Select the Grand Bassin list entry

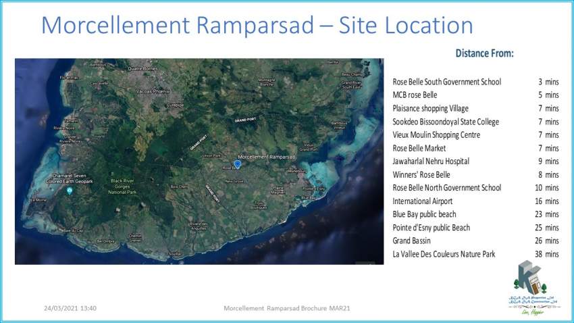tap(411, 241)
